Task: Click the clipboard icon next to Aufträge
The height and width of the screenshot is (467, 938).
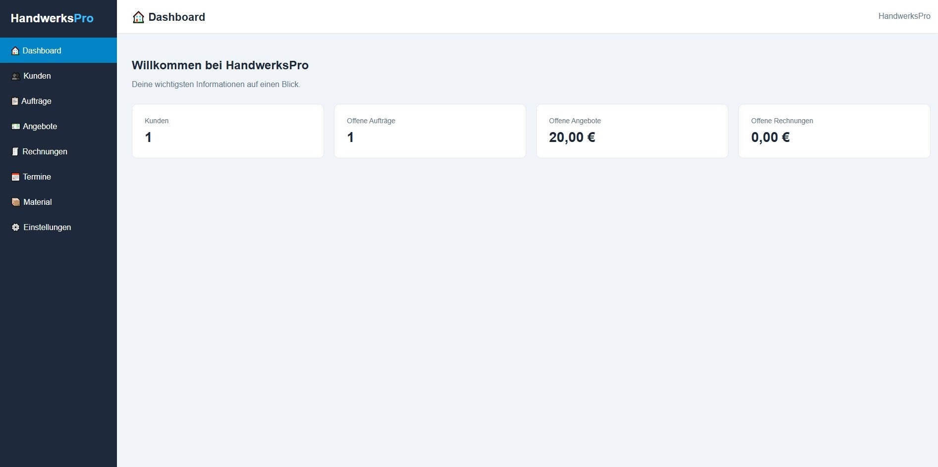Action: tap(15, 101)
